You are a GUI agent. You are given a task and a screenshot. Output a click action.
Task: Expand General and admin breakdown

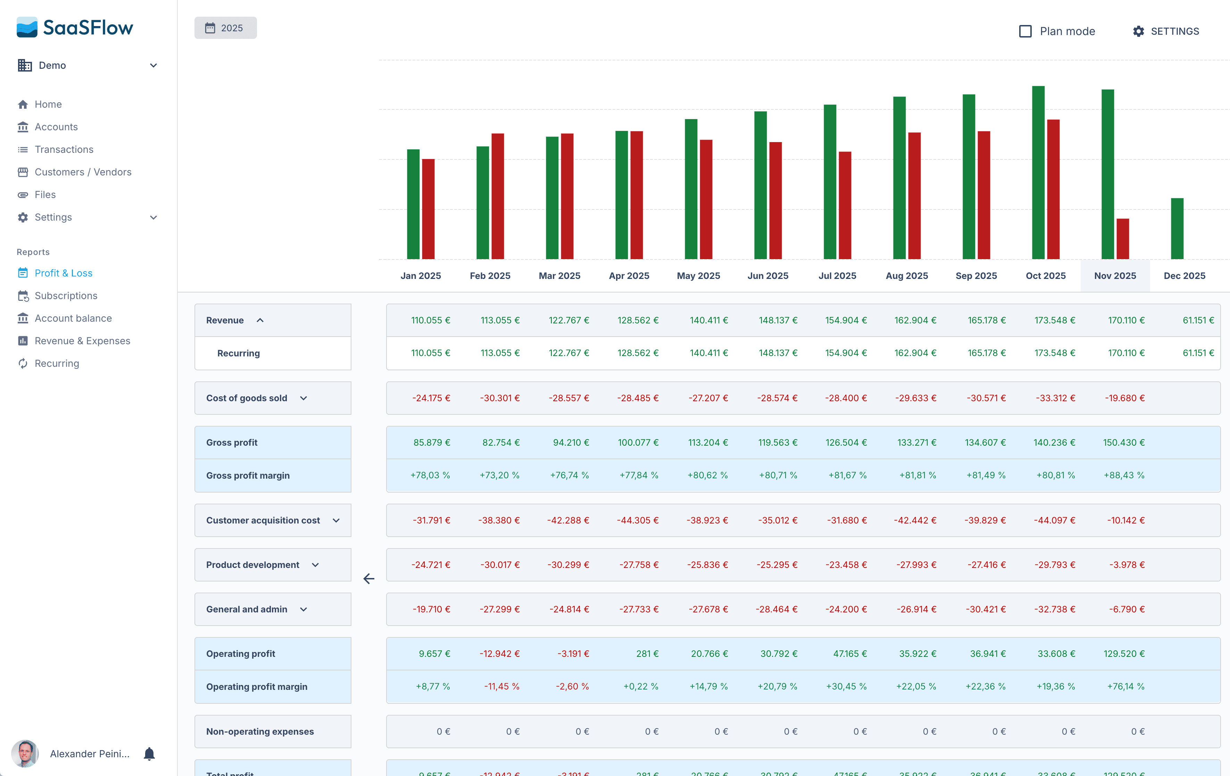[304, 609]
